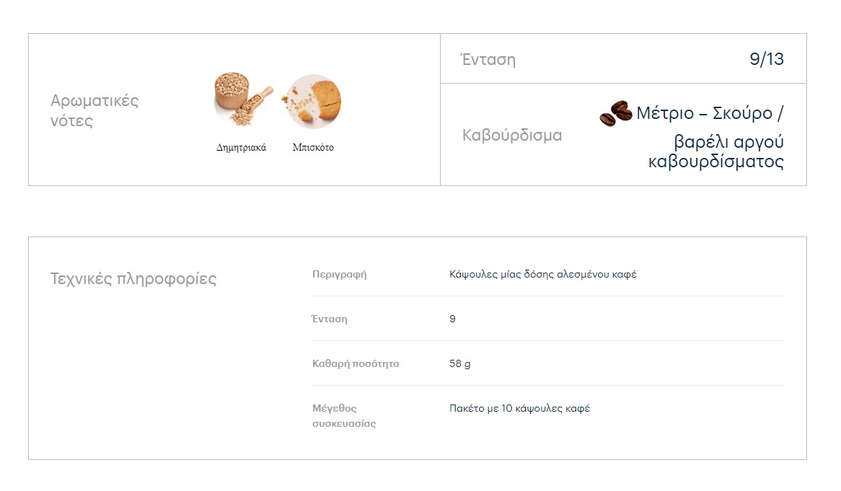Select the Καθαρή ποσότητα row label
The height and width of the screenshot is (491, 841).
(x=356, y=364)
